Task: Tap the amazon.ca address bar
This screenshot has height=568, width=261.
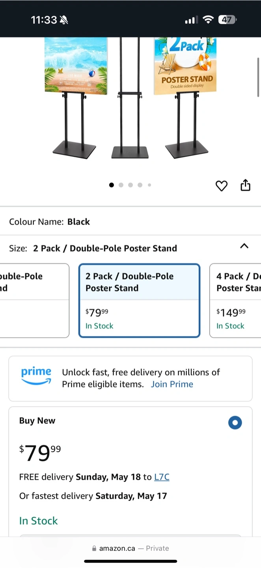Action: 130,548
